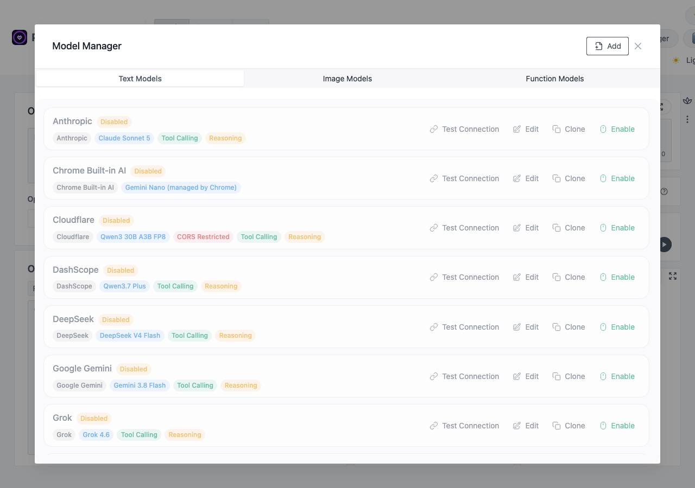The width and height of the screenshot is (695, 488).
Task: Enable the Chrome Built-in AI model
Action: pos(617,178)
